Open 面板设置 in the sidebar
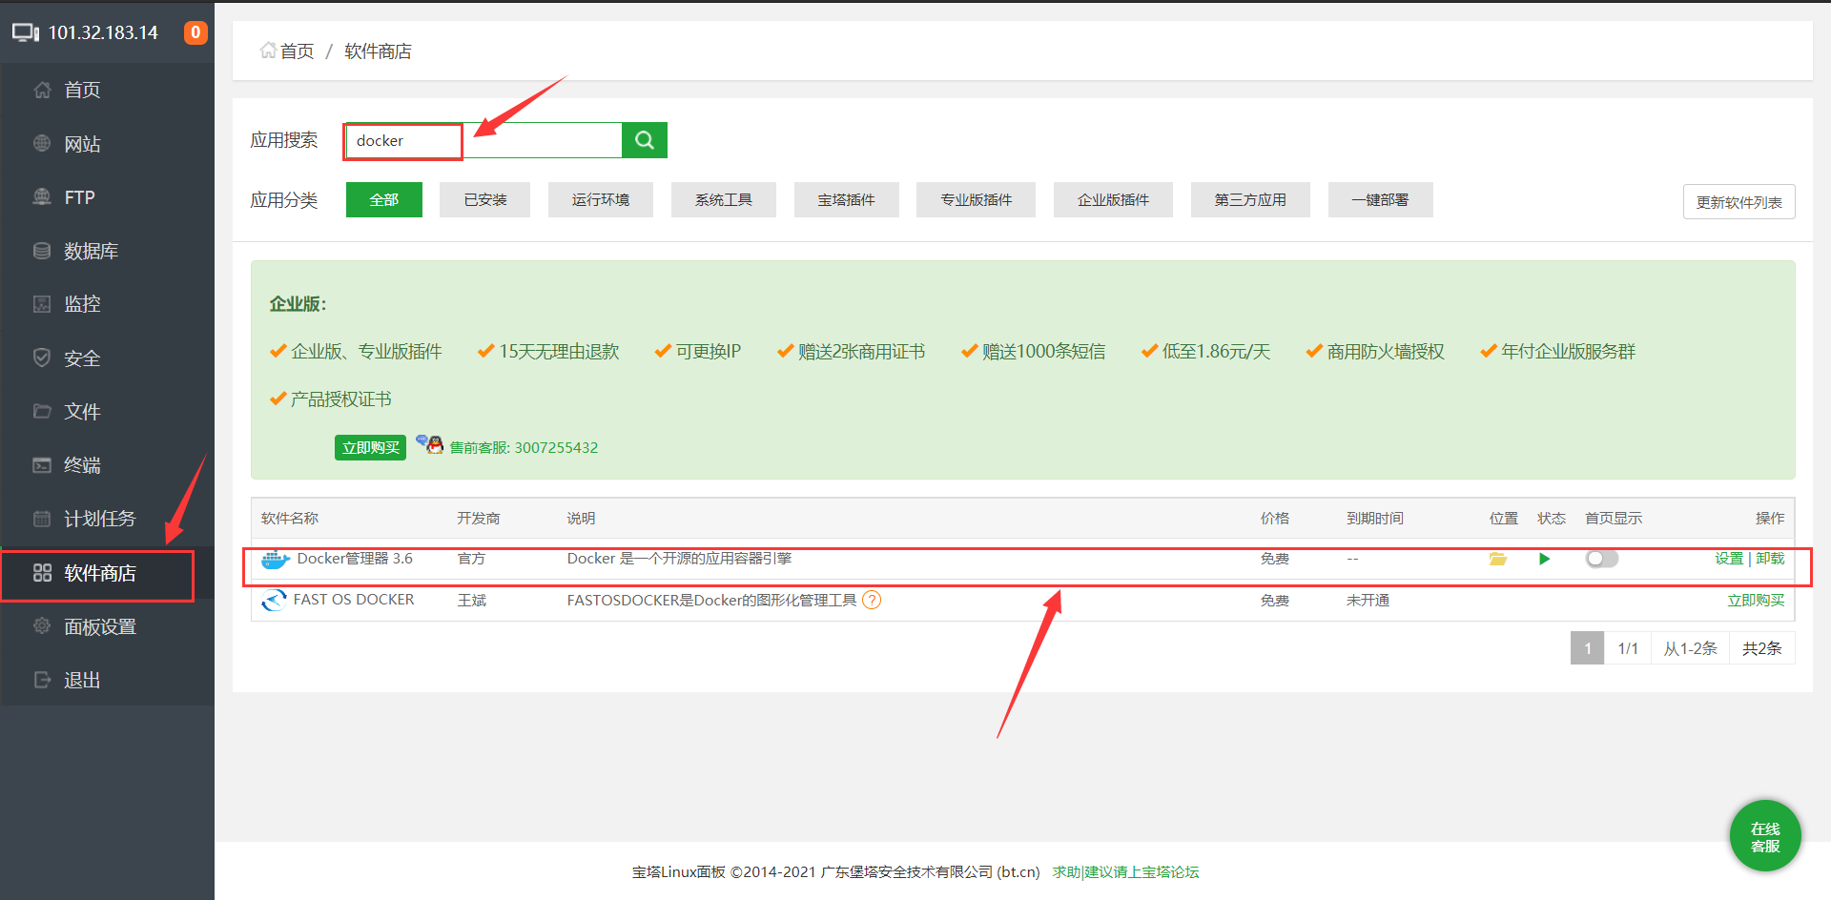Screen dimensions: 1831x900 pos(107,626)
